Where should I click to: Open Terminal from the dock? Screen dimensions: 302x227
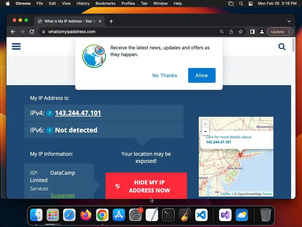pos(168,215)
